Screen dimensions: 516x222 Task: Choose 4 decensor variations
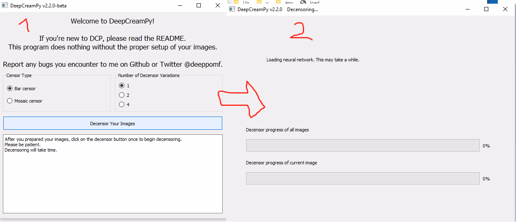(x=121, y=105)
